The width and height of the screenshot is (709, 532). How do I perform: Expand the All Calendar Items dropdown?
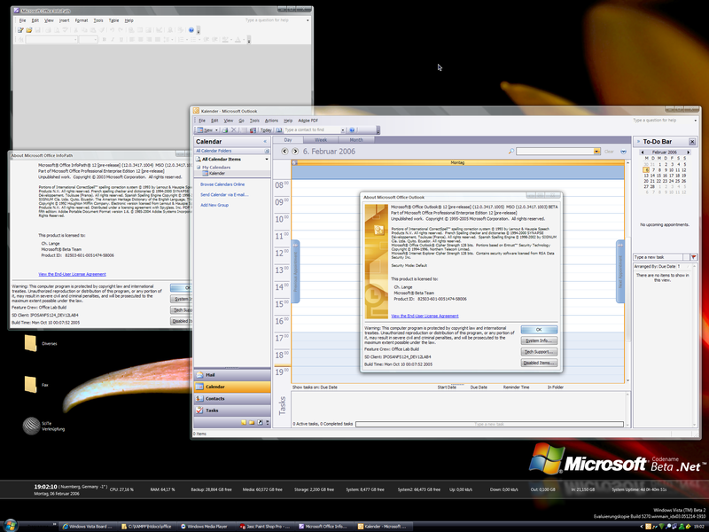point(267,159)
